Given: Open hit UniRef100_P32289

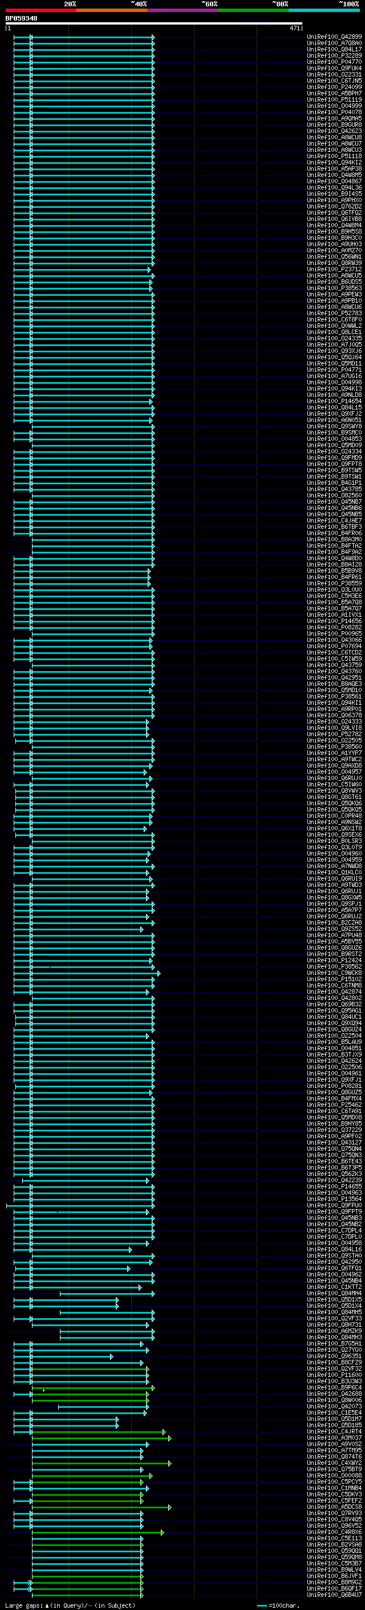Looking at the screenshot, I should [x=334, y=55].
